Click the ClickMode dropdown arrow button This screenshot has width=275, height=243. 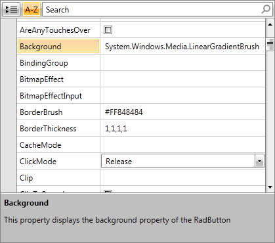pyautogui.click(x=259, y=161)
